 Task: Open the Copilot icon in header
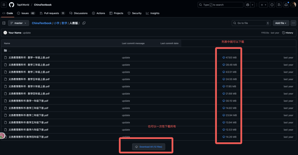point(247,5)
